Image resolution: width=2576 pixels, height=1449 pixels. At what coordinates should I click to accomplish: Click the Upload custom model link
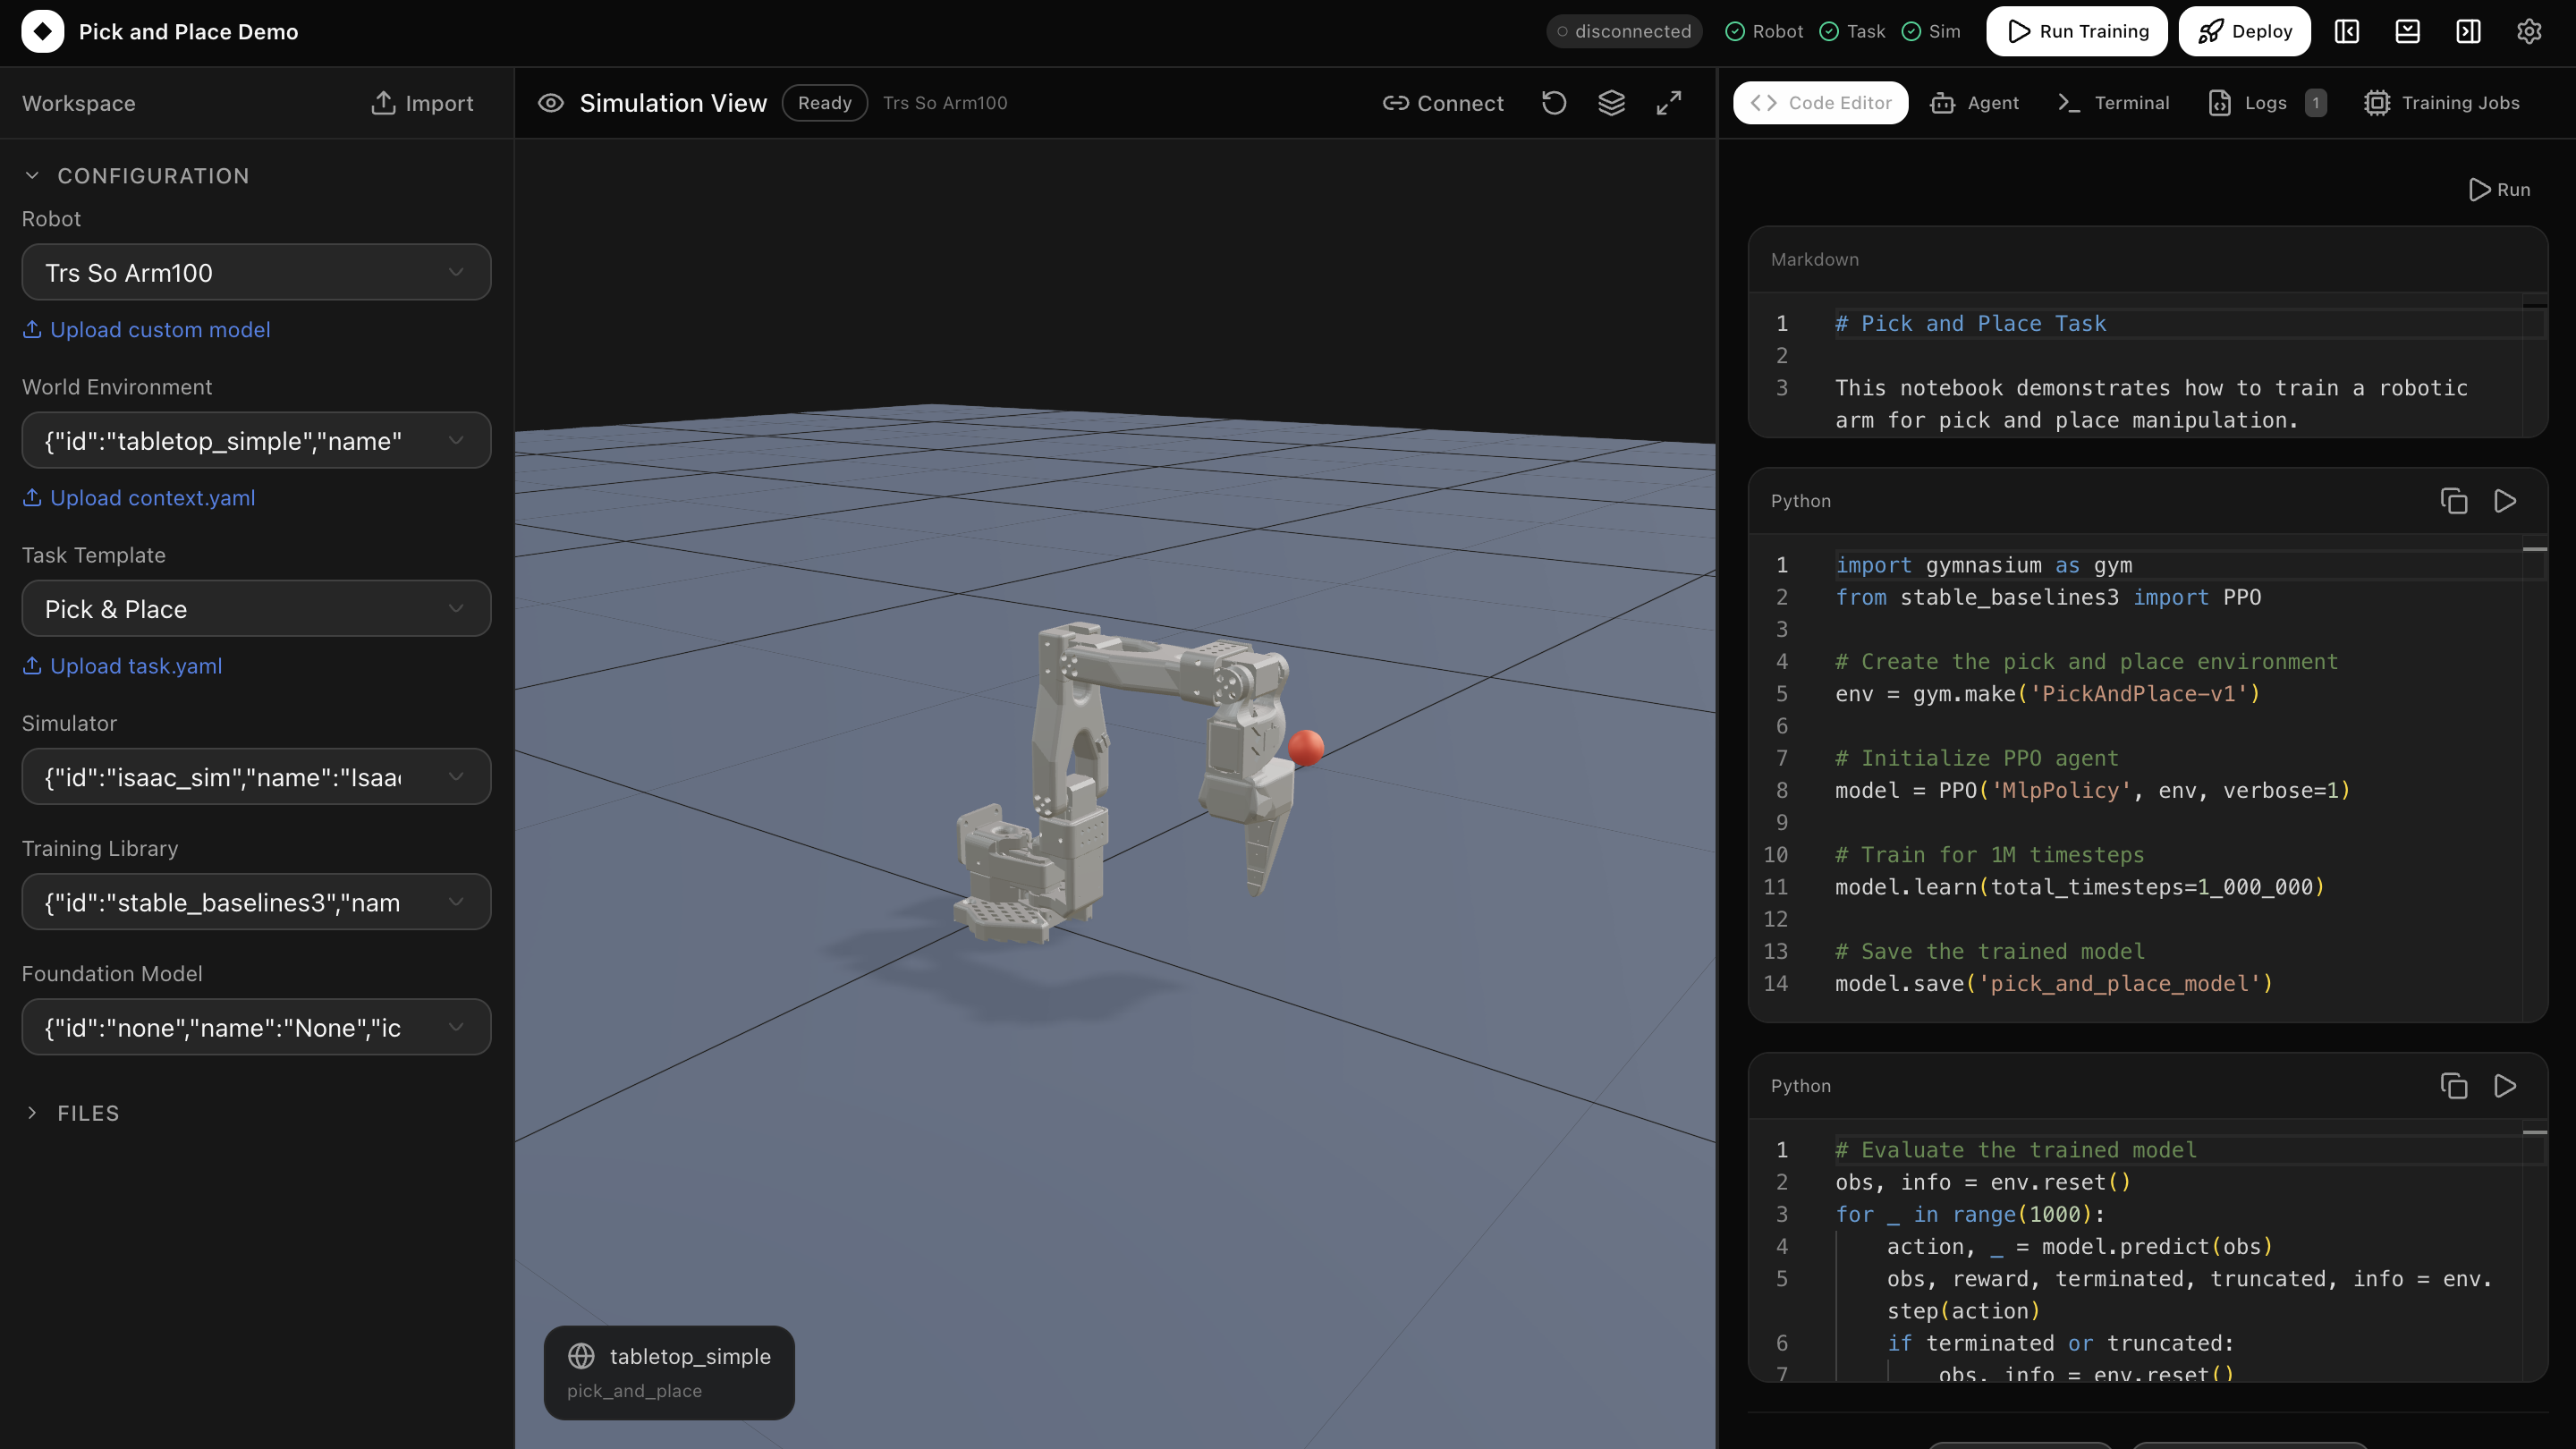146,329
